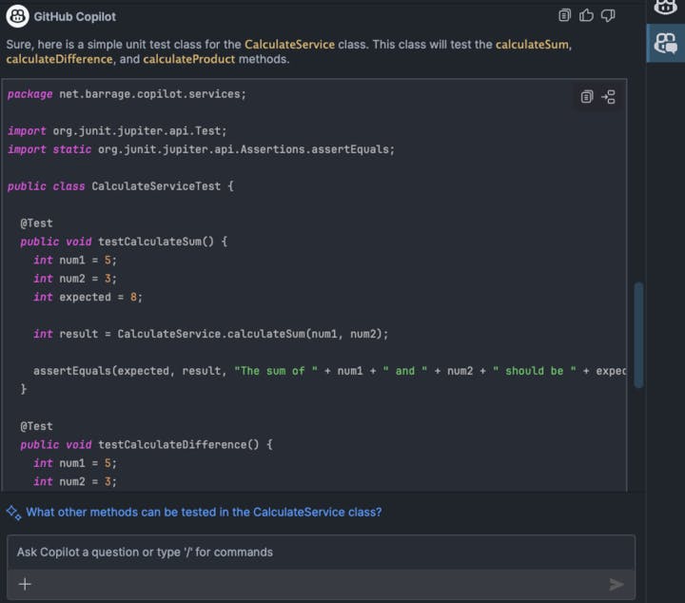
Task: Click the testCalculateSum method declaration
Action: click(124, 242)
